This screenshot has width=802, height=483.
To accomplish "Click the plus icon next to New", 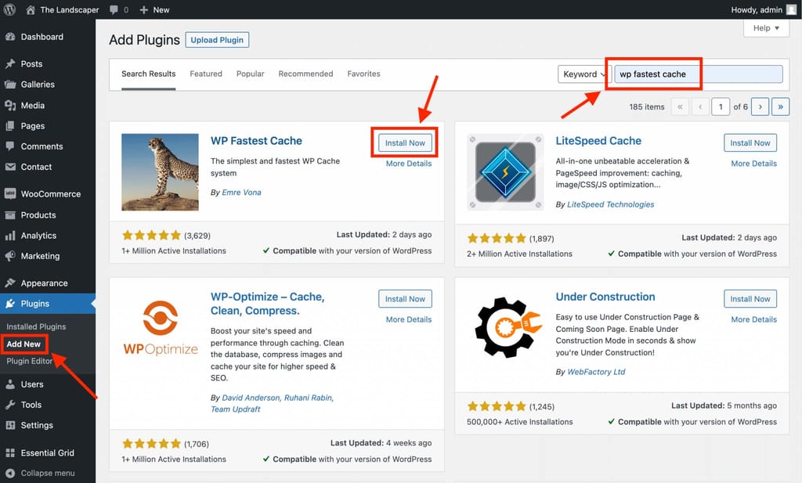I will coord(144,9).
